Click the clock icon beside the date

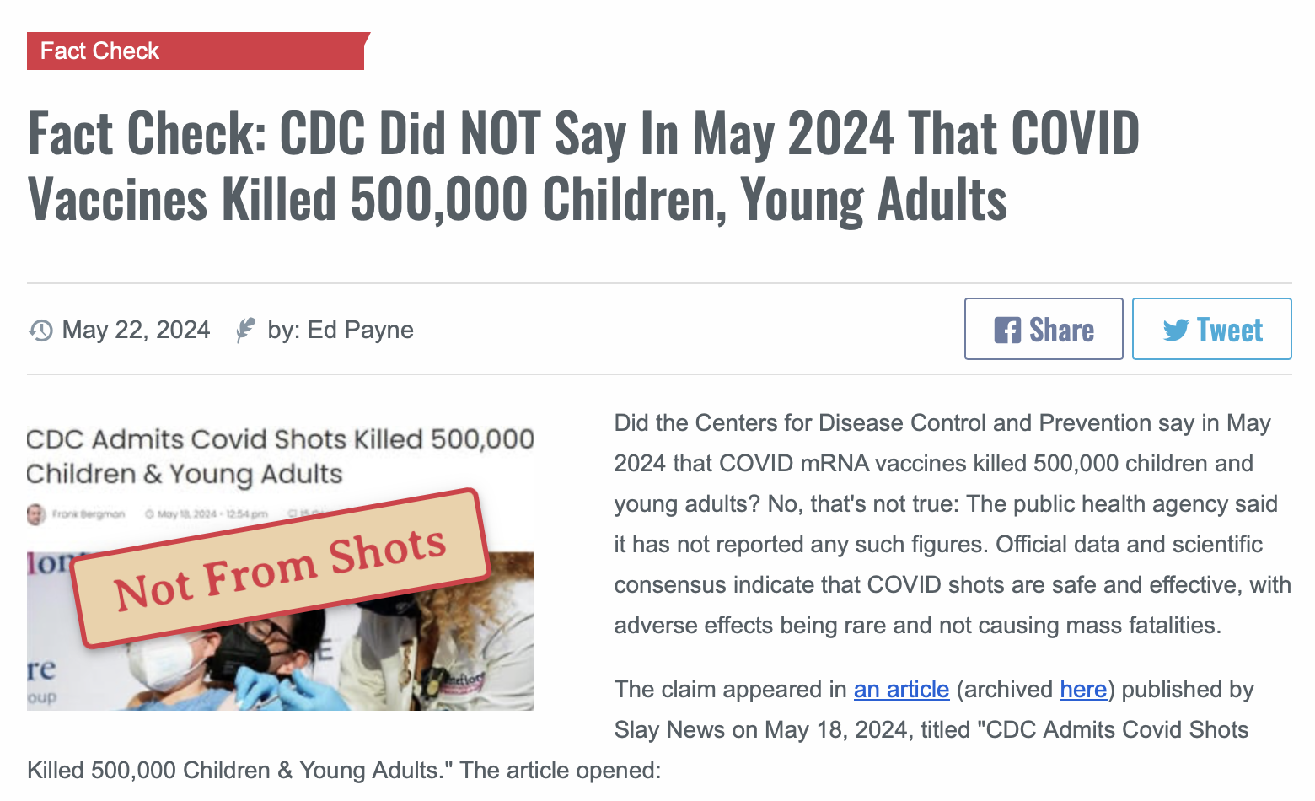(x=40, y=330)
